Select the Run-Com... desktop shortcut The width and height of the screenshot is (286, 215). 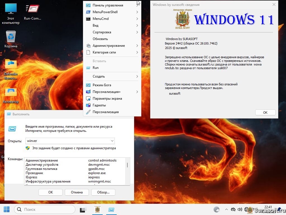click(32, 12)
